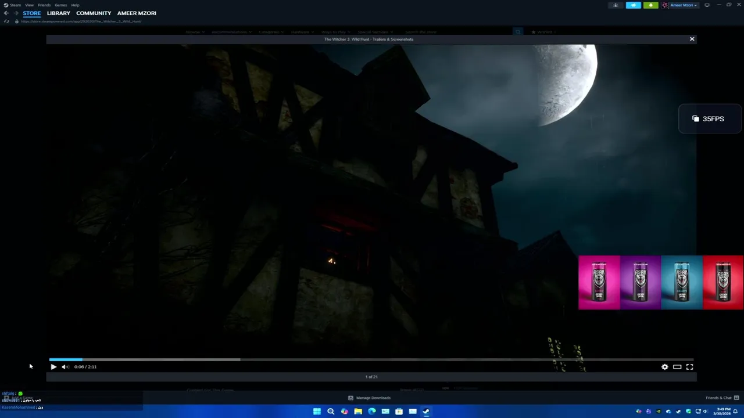The image size is (744, 418).
Task: Open the Friends menu
Action: (44, 5)
